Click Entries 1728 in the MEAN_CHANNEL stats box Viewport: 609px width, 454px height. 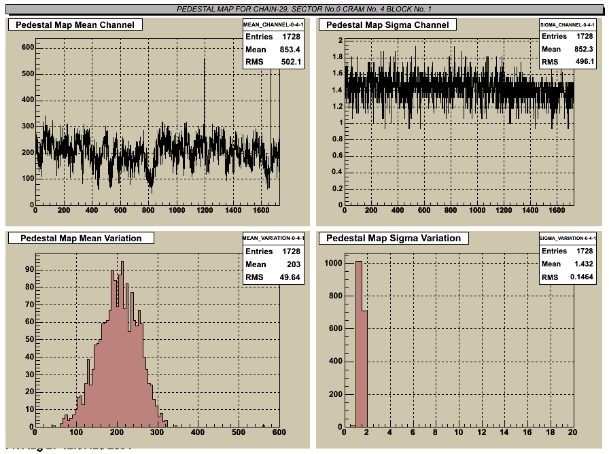coord(273,37)
